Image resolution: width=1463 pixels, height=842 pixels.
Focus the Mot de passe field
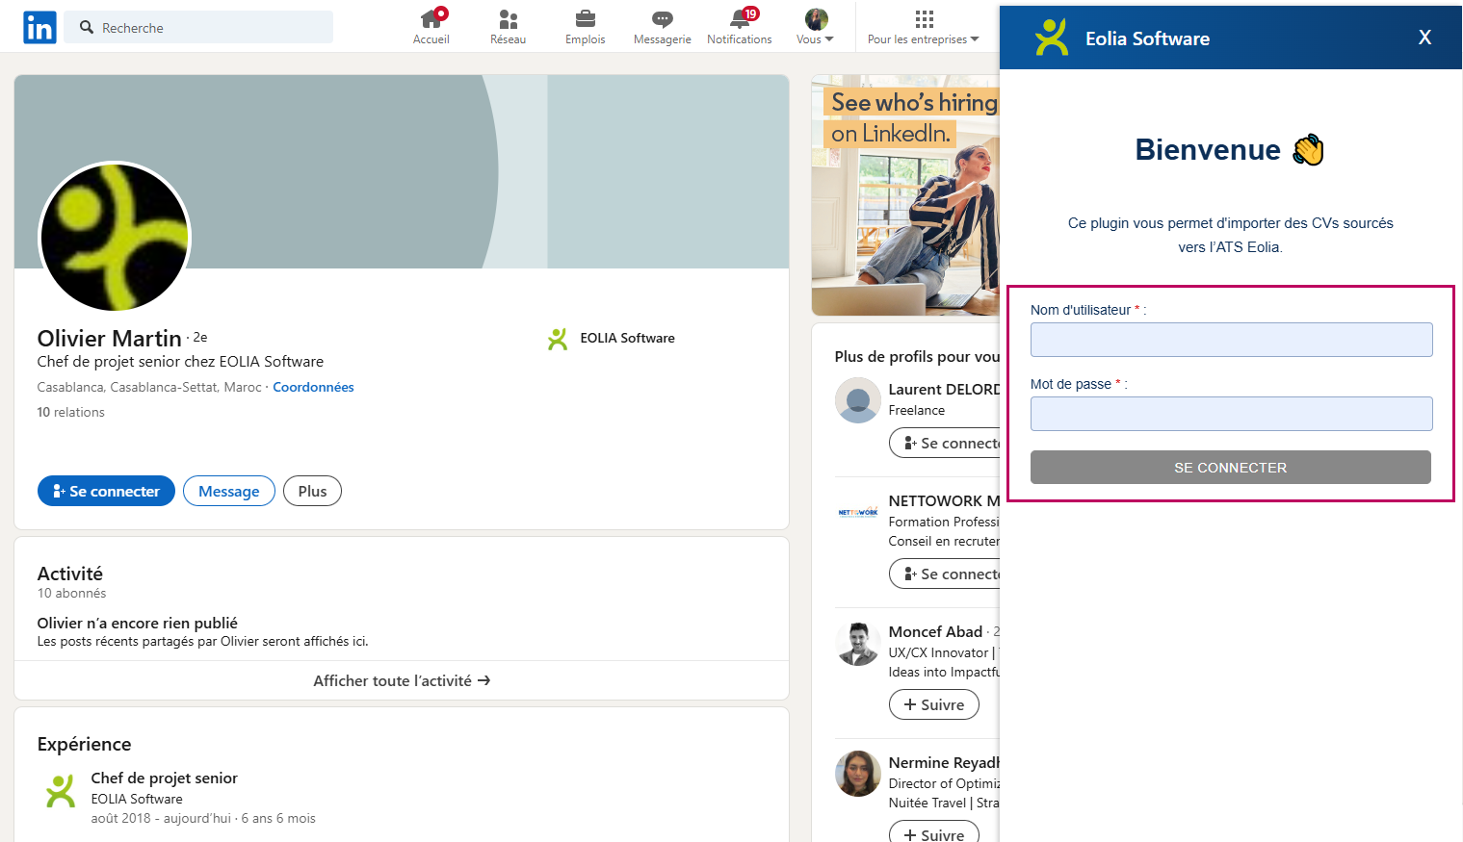[x=1231, y=414]
